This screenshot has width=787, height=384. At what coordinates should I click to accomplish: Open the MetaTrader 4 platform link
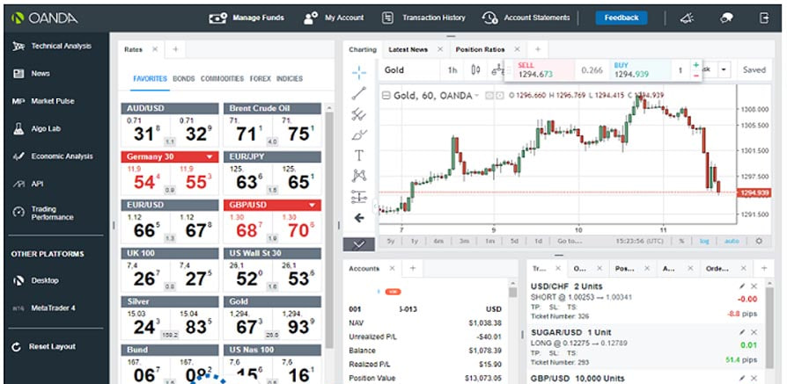44,308
